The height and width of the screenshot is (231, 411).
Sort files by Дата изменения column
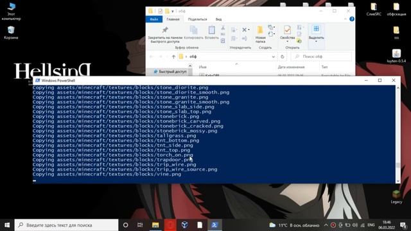coord(291,67)
